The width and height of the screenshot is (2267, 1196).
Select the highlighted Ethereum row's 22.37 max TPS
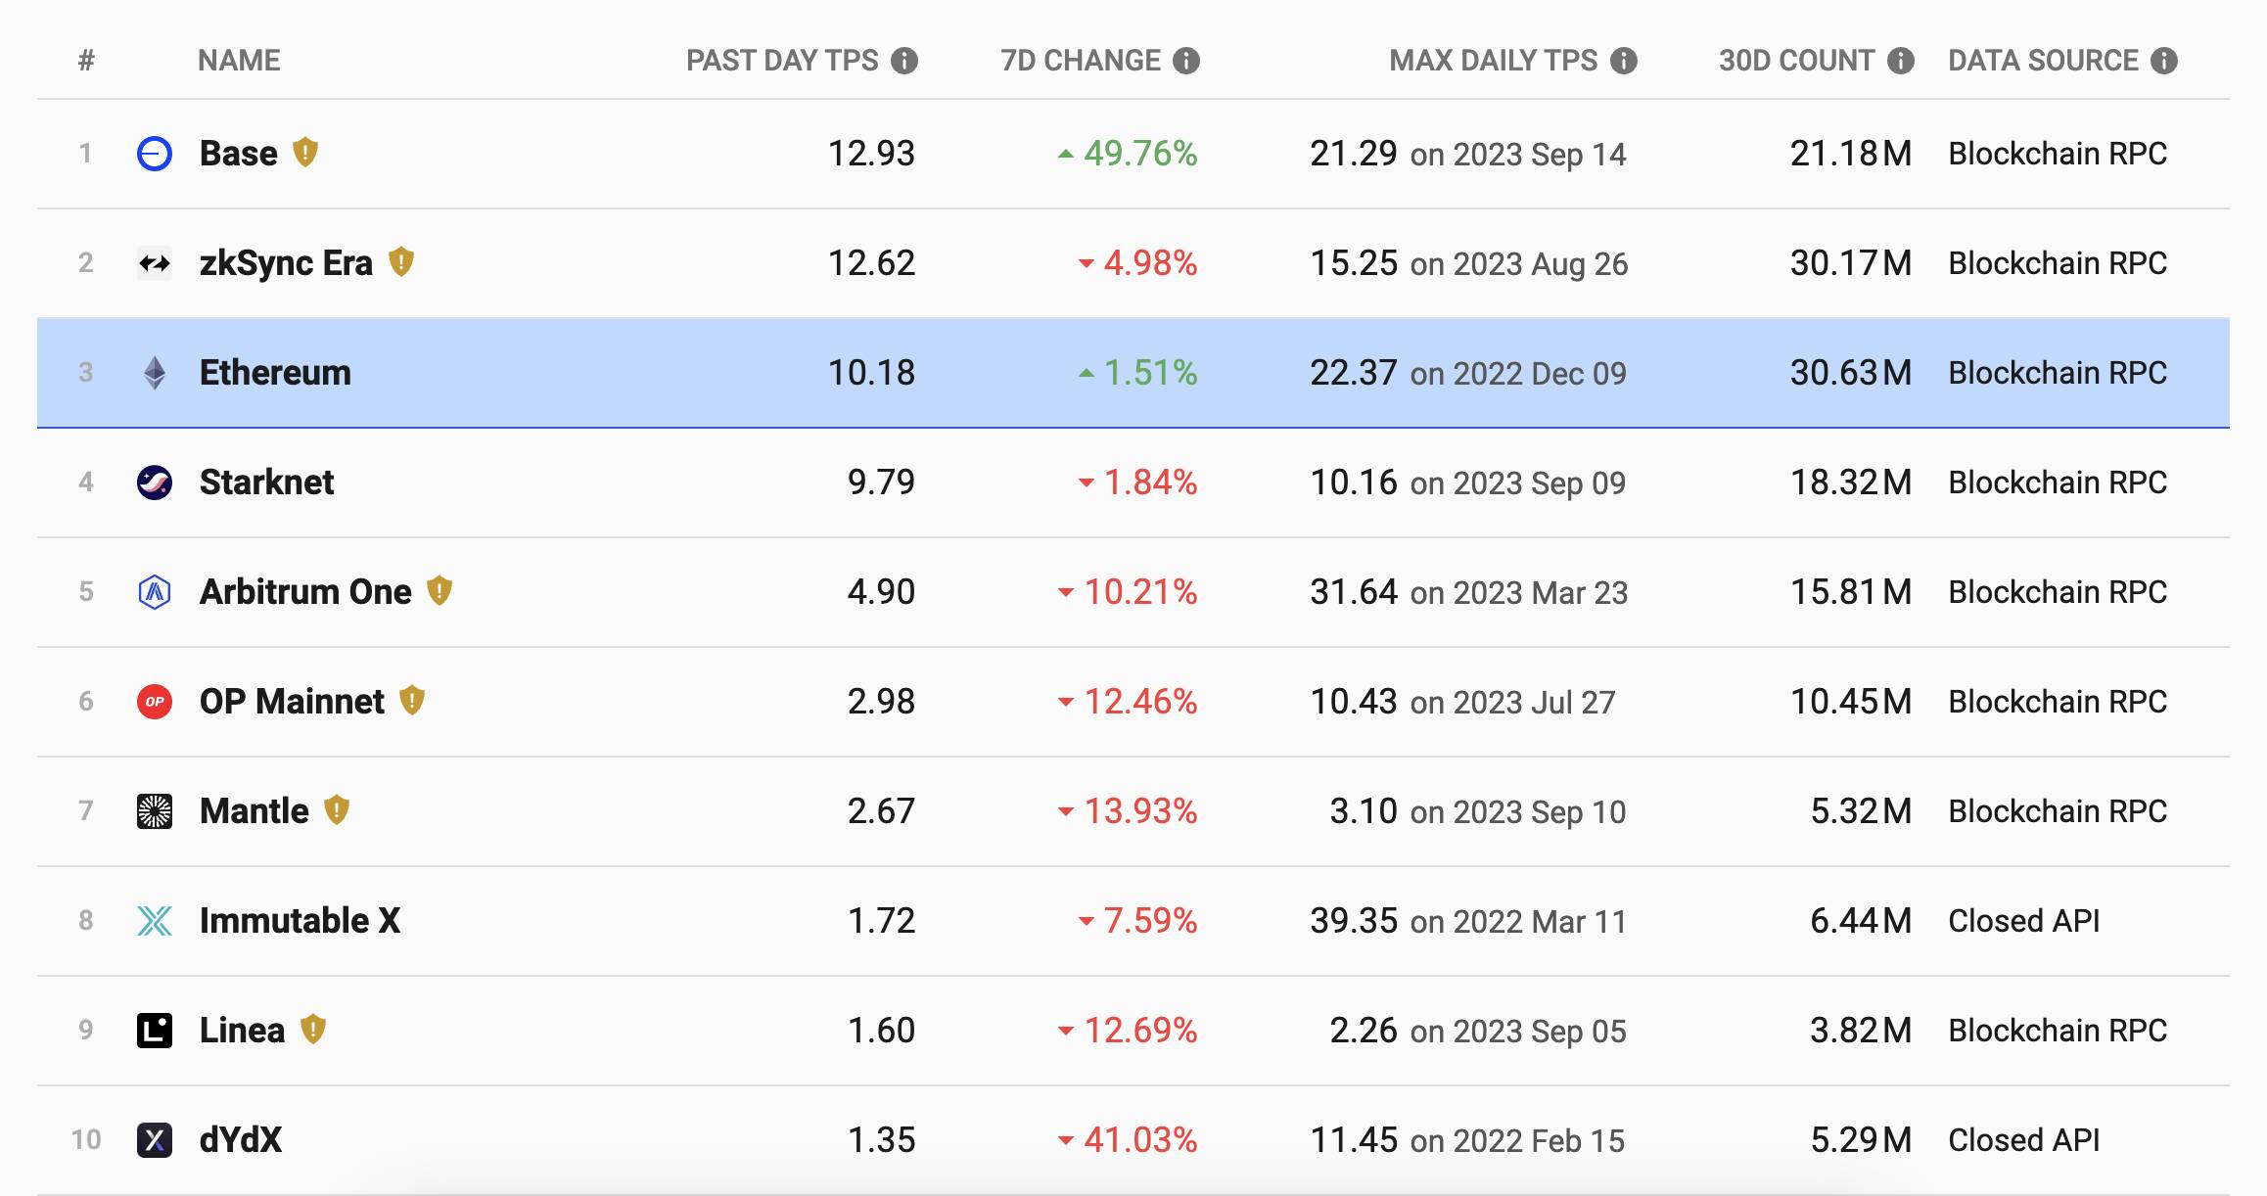point(1354,373)
